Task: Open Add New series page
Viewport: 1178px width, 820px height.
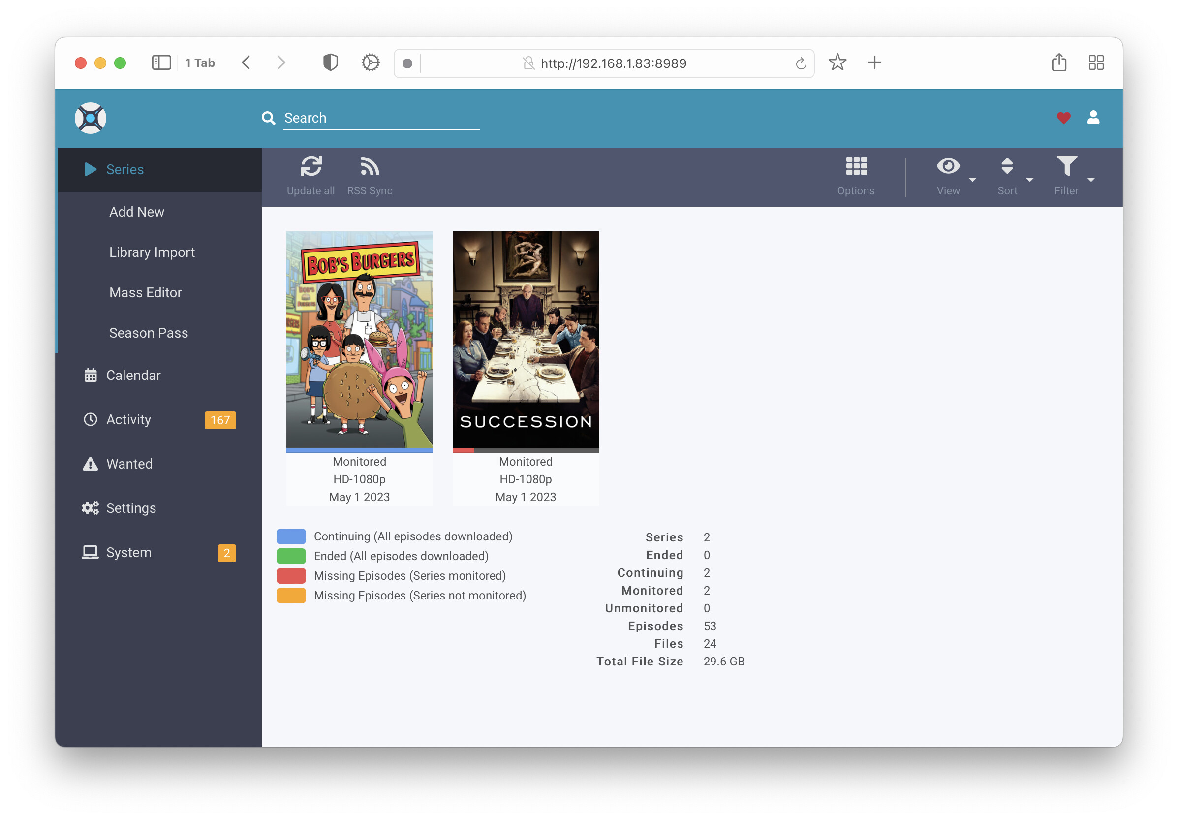Action: pos(136,212)
